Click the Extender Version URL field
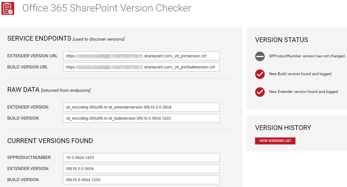The width and height of the screenshot is (347, 187). click(141, 56)
